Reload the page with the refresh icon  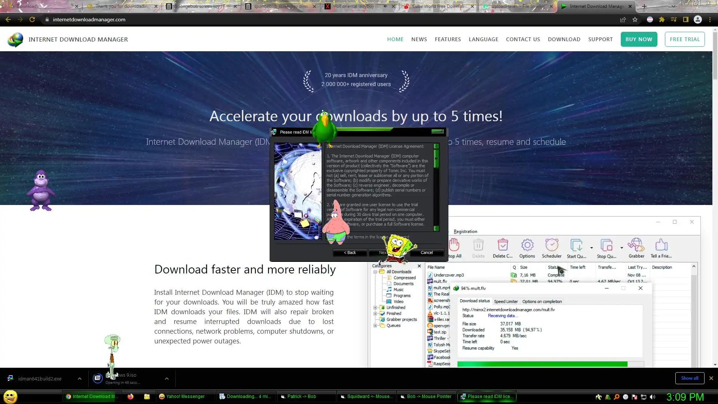point(32,20)
